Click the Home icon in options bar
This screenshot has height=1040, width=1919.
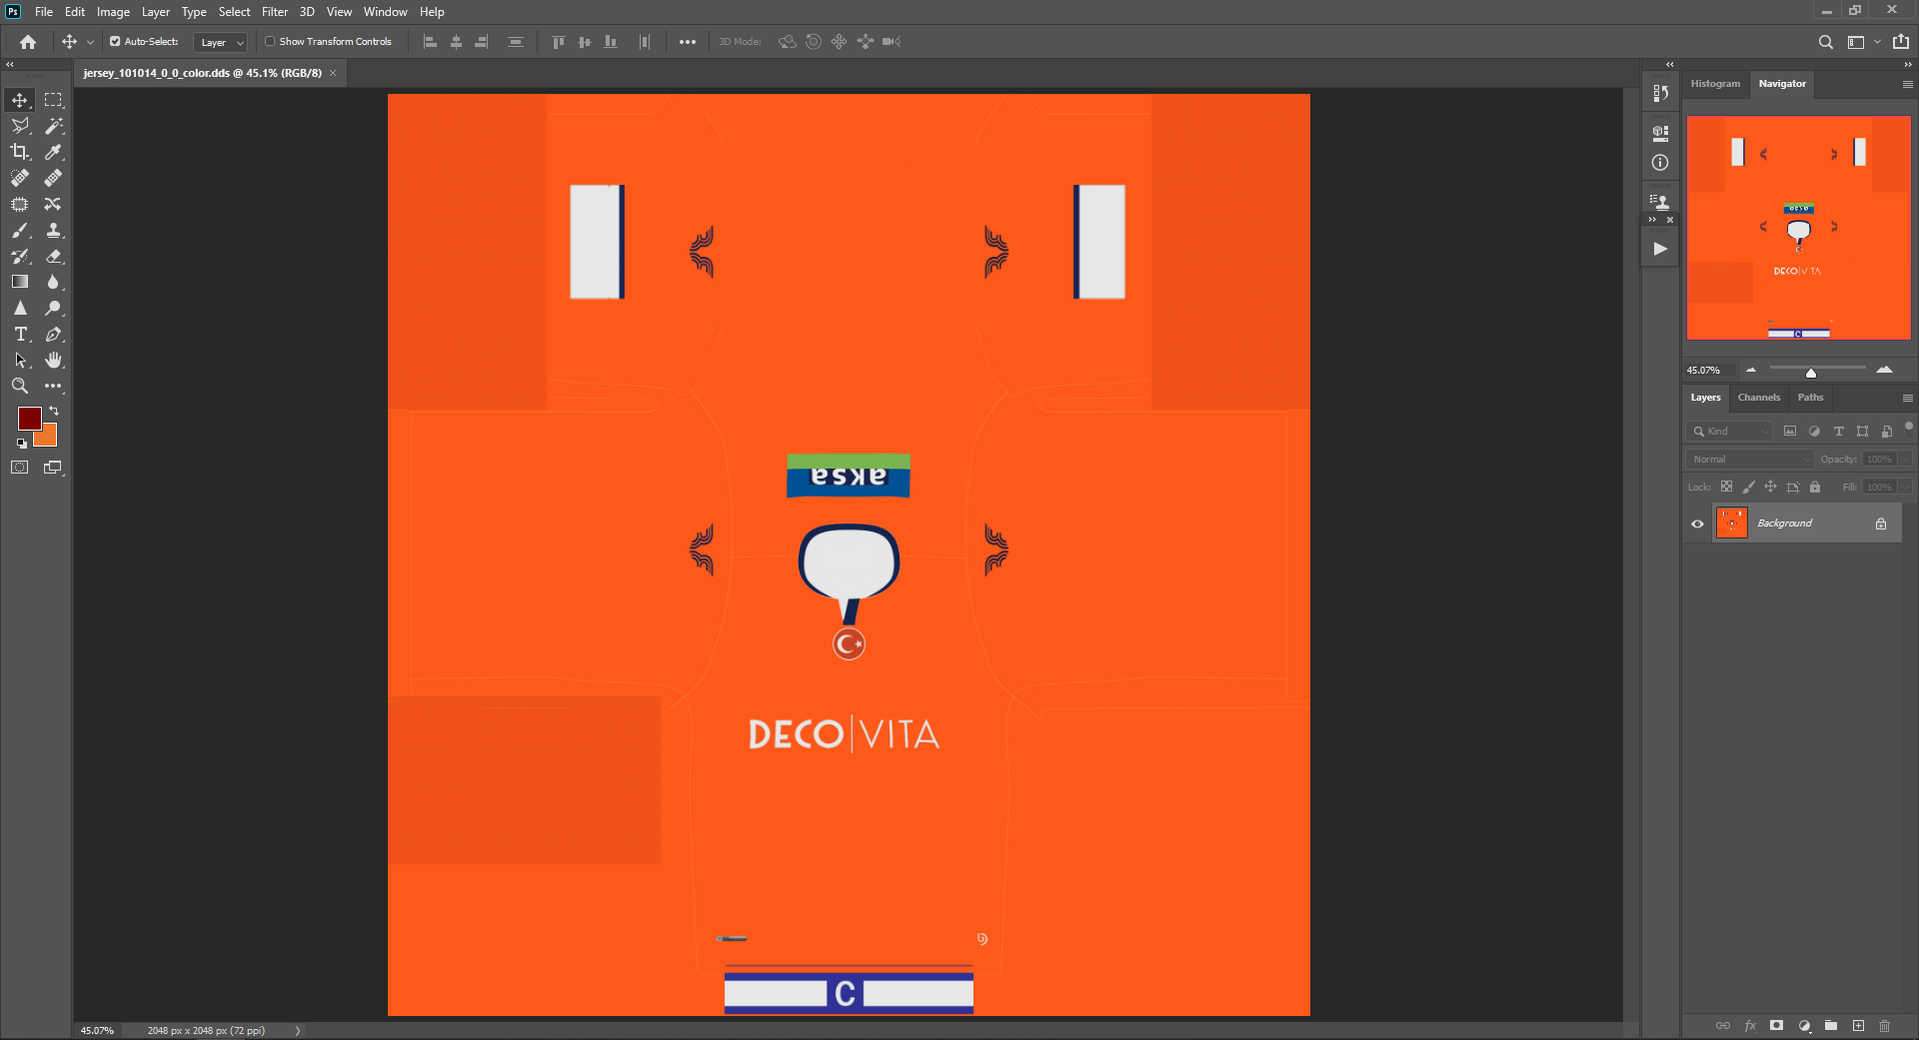point(28,42)
